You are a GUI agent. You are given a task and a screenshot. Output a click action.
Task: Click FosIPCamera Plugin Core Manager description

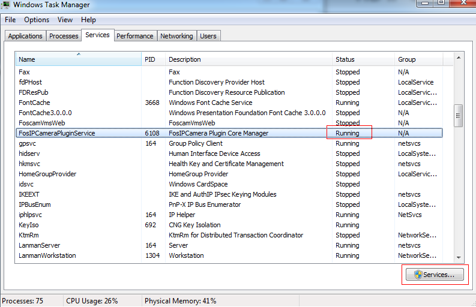point(218,133)
